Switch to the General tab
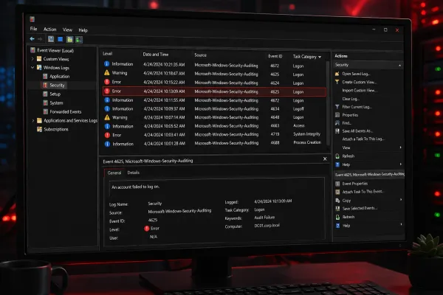This screenshot has width=443, height=295. [x=114, y=173]
